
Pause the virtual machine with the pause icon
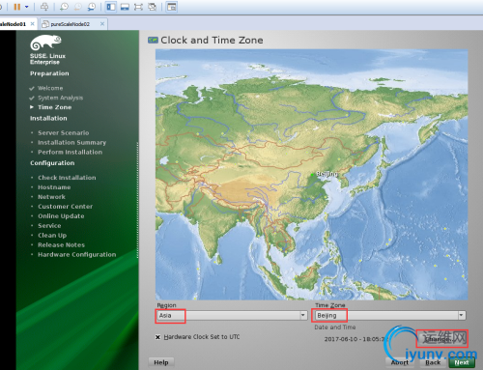pos(17,7)
